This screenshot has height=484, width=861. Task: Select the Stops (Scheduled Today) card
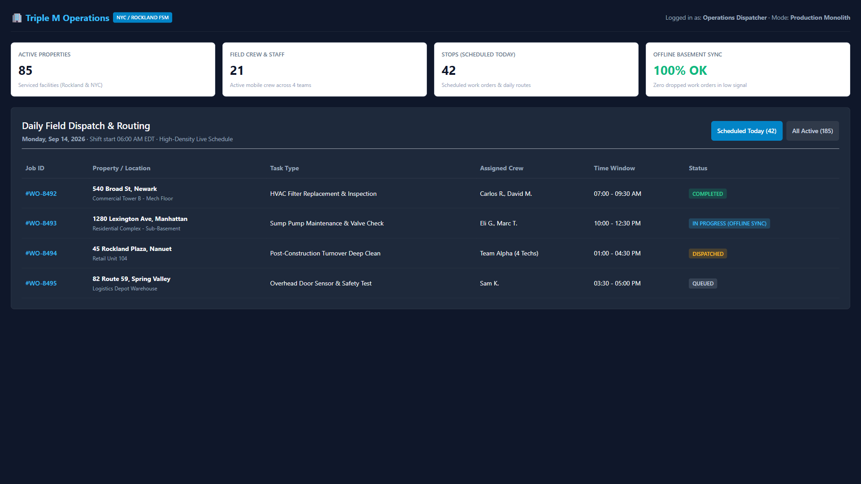pos(536,69)
